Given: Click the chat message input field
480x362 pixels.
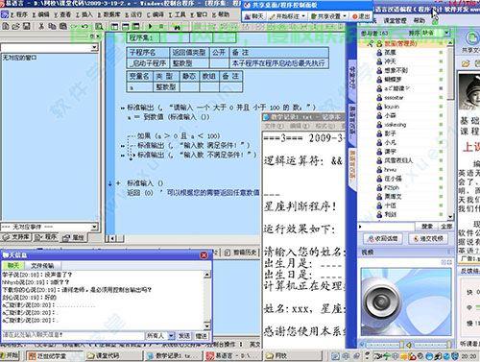Looking at the screenshot, I should [73, 335].
